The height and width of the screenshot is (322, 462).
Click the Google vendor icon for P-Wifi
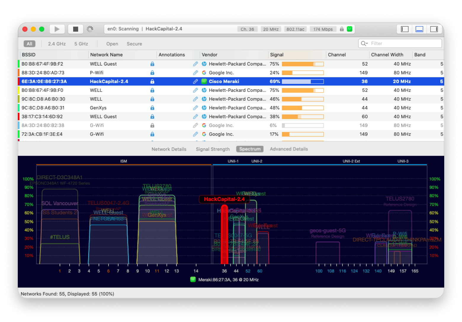coord(204,73)
